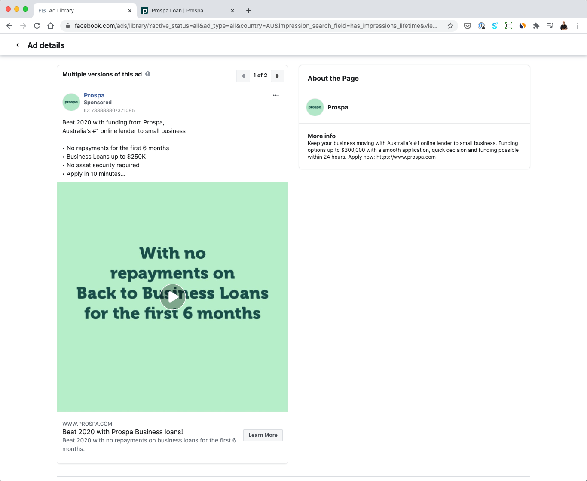Close the Ad Library tab
This screenshot has height=481, width=587.
pyautogui.click(x=130, y=11)
